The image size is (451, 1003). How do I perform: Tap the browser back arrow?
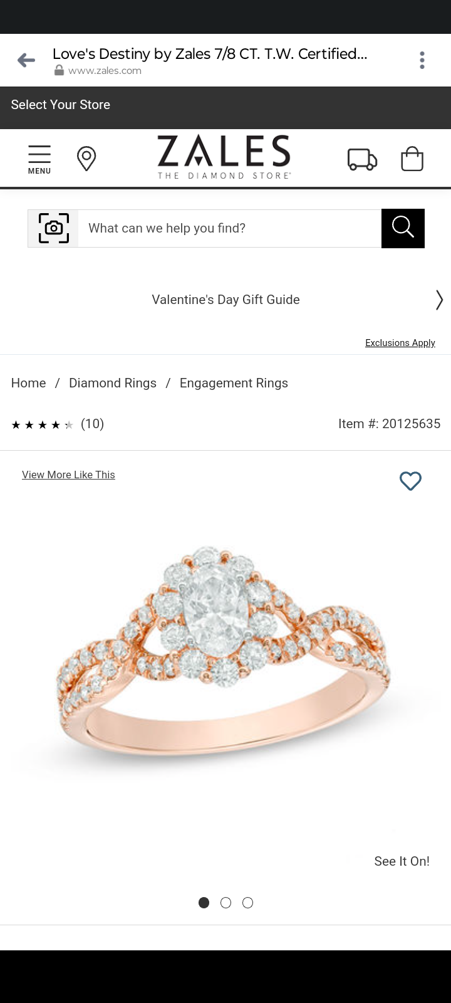[26, 60]
